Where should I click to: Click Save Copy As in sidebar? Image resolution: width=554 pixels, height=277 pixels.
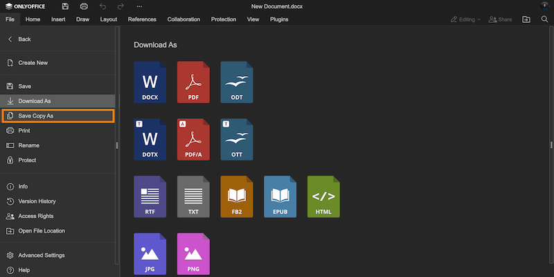57,116
